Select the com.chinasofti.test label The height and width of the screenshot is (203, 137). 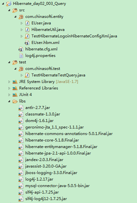[43, 69]
